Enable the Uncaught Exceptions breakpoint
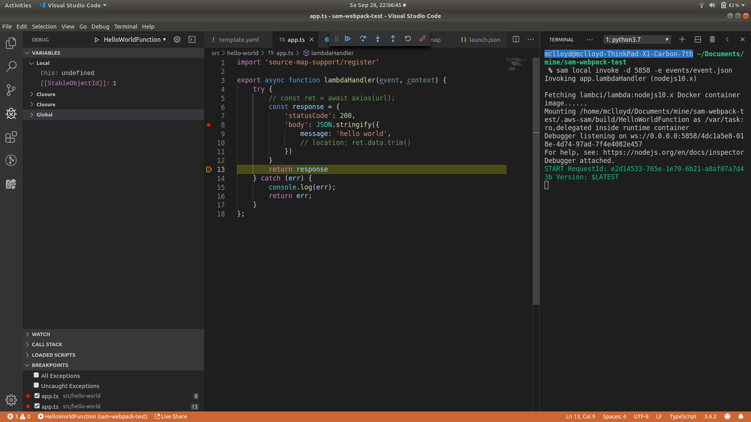This screenshot has height=422, width=751. pyautogui.click(x=36, y=385)
